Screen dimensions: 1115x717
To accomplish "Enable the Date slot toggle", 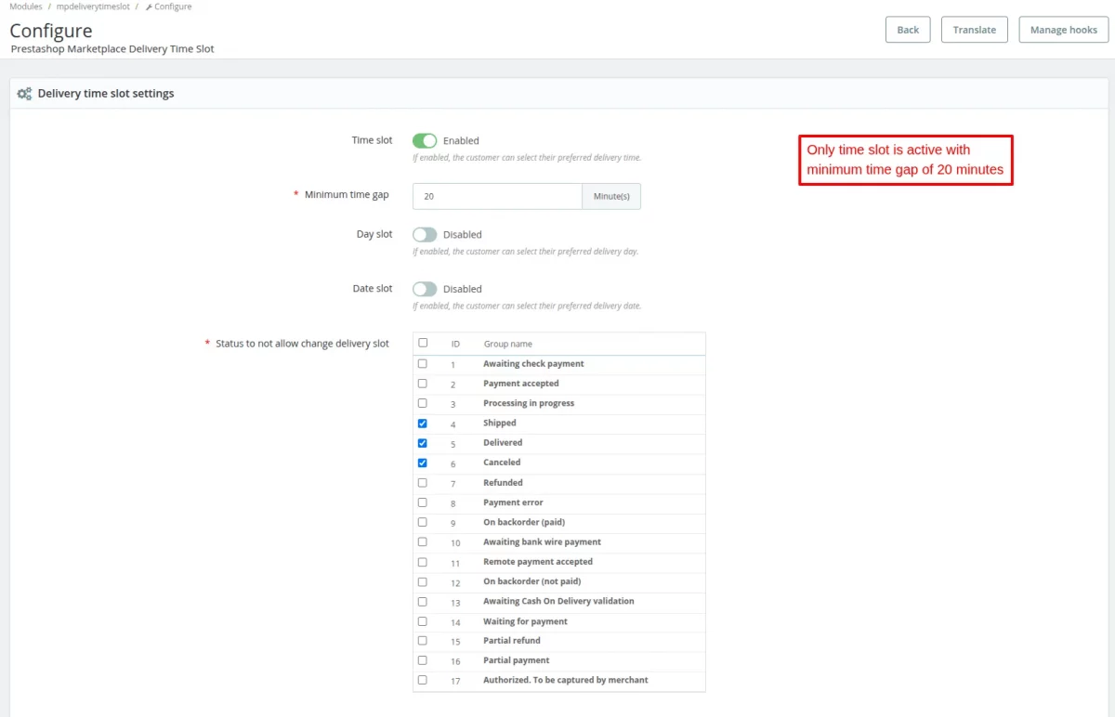I will (425, 288).
